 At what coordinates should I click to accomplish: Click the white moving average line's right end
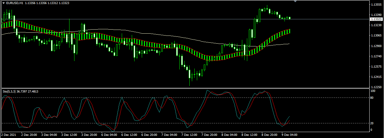(x=289, y=44)
